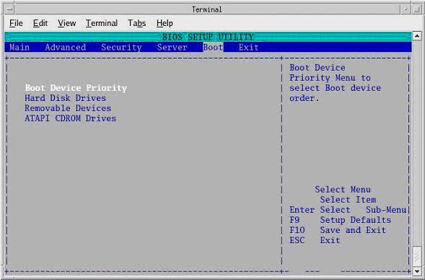The image size is (425, 280).
Task: Click the vertical scrollbar thumb
Action: [x=417, y=256]
